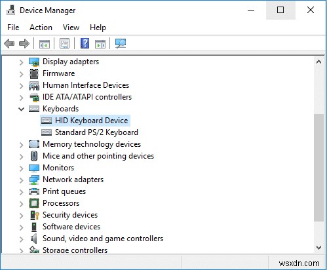Maximize the Device Manager window
The height and width of the screenshot is (270, 327).
pyautogui.click(x=280, y=10)
